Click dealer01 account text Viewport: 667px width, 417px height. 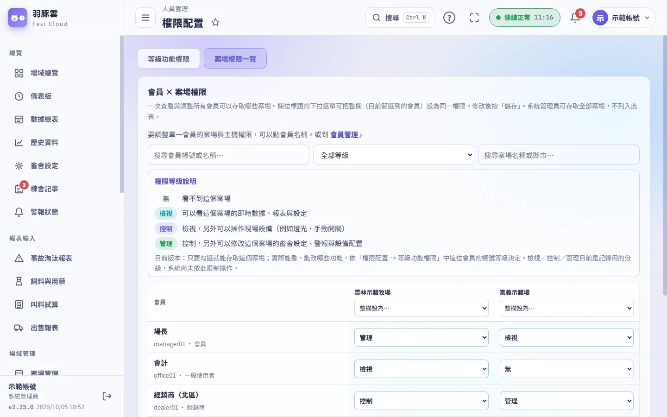coord(166,408)
